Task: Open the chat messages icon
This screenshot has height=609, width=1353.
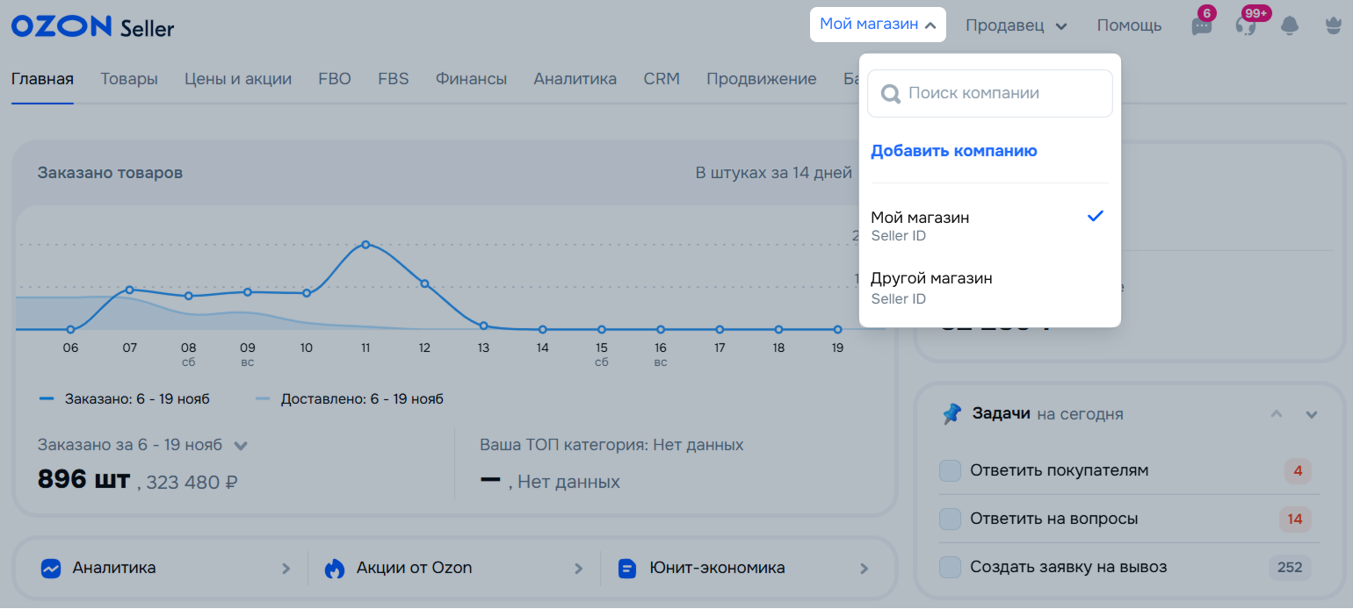Action: [x=1201, y=26]
